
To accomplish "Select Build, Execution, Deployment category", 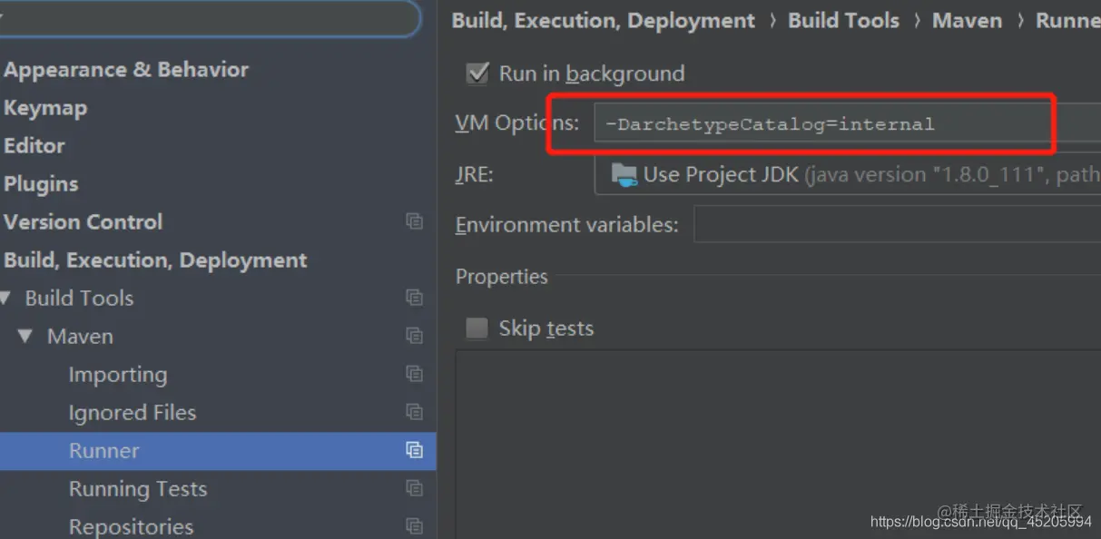I will tap(155, 260).
